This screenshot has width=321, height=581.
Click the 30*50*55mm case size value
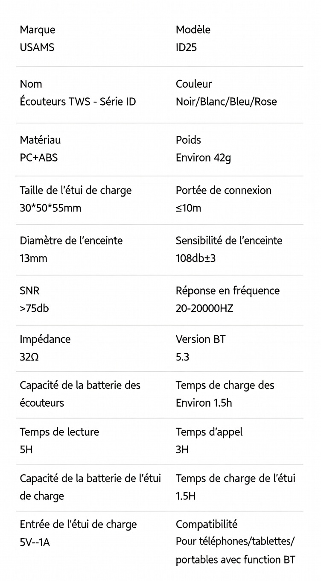coord(50,208)
